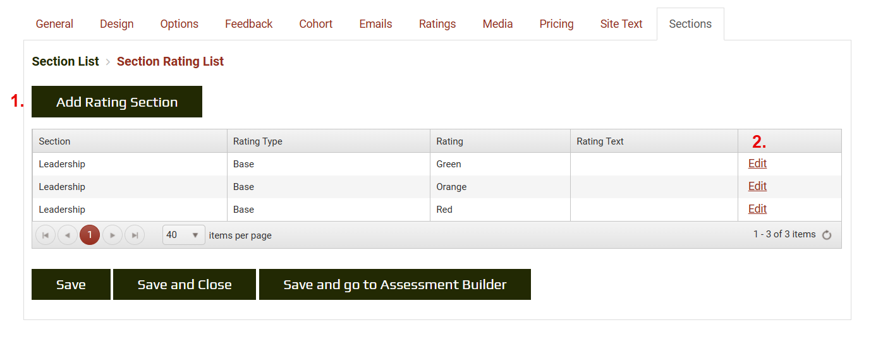Go to first page pager icon
Image resolution: width=871 pixels, height=339 pixels.
coord(46,235)
